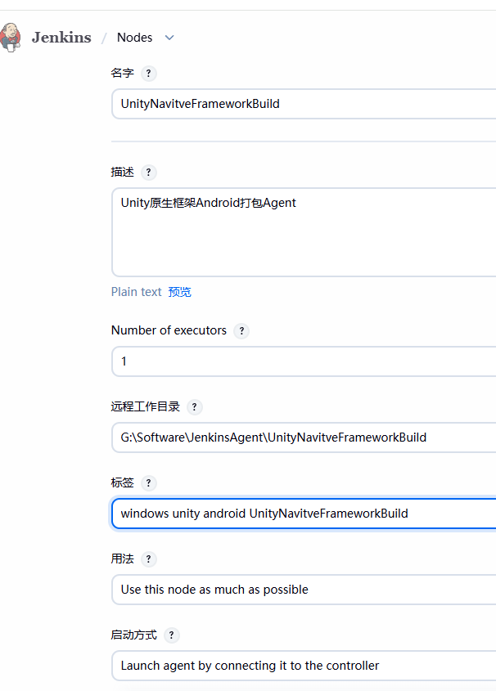Click the 远程工作目录 label
This screenshot has height=691, width=496.
tap(146, 406)
